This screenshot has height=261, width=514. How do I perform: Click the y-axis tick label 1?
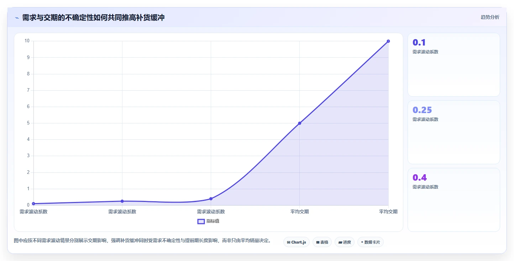pyautogui.click(x=28, y=189)
